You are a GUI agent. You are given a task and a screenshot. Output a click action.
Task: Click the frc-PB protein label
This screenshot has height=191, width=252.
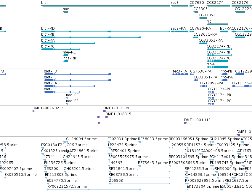227,71
